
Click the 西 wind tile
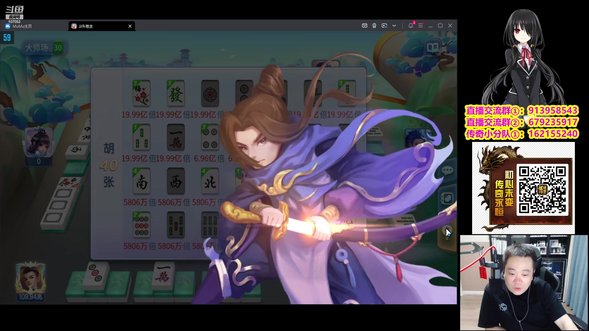[176, 181]
